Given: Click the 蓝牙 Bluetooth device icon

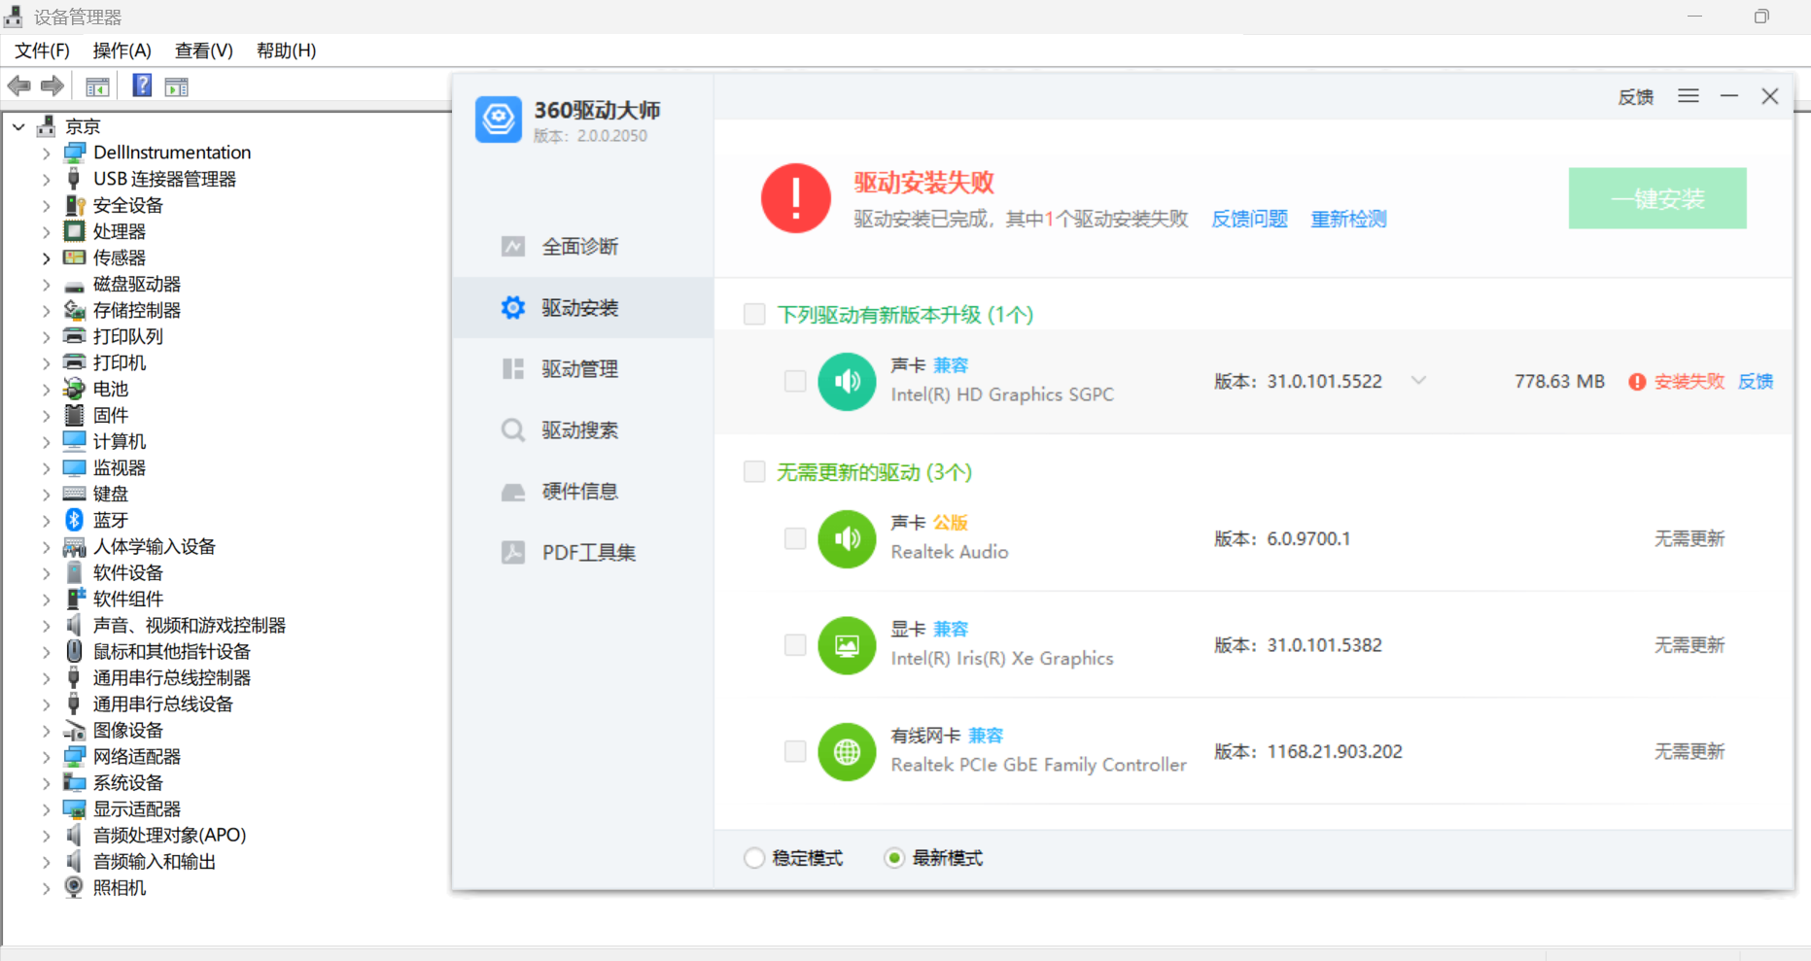Looking at the screenshot, I should point(74,520).
